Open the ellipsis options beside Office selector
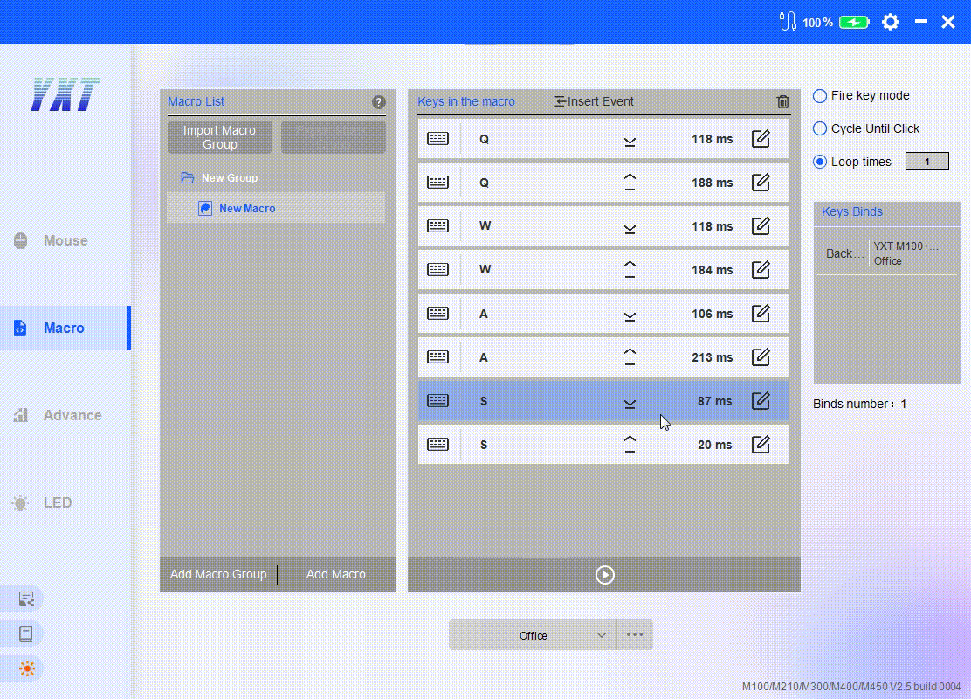The height and width of the screenshot is (699, 971). pos(635,634)
